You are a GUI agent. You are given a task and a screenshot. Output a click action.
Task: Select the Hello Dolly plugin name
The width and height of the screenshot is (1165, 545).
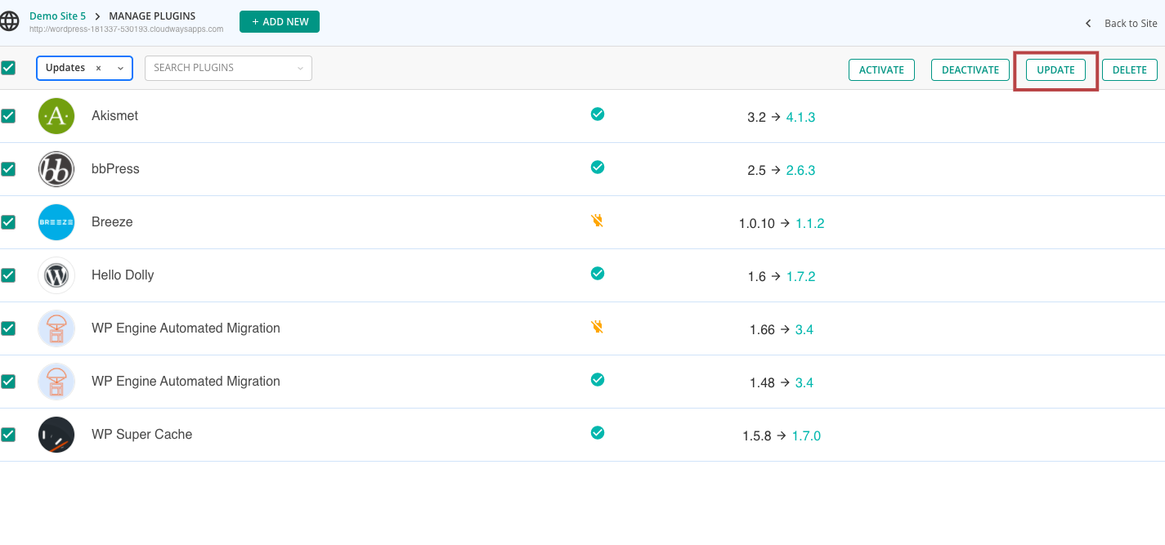point(123,275)
